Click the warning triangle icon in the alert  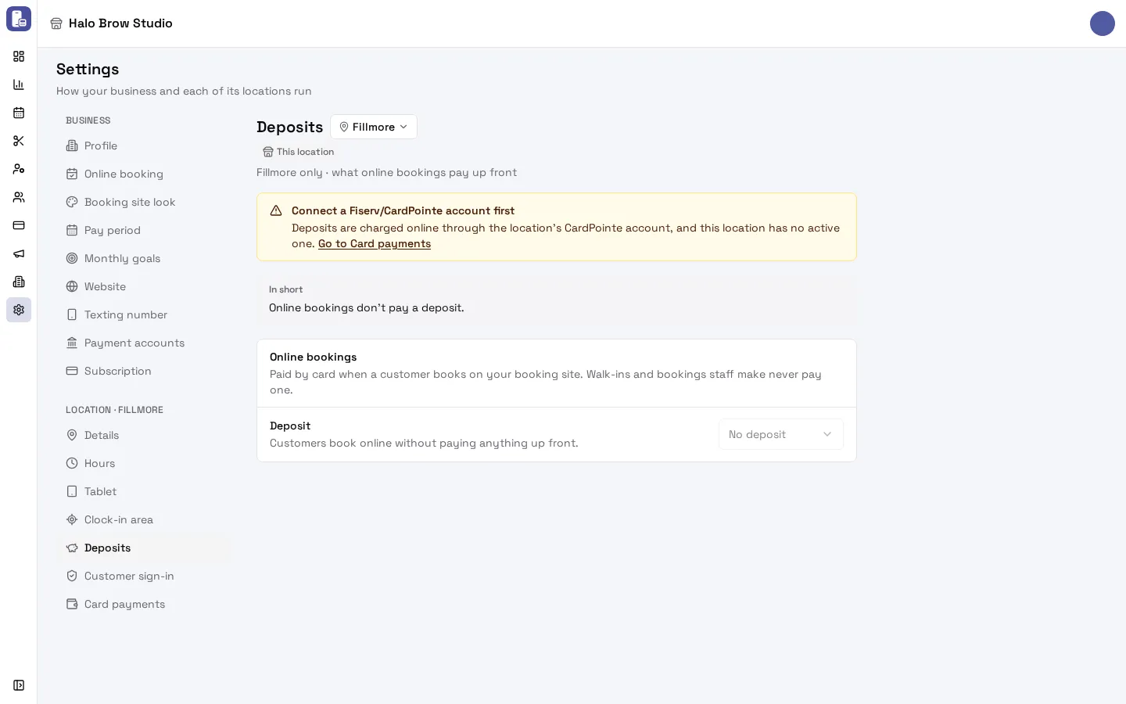(276, 210)
